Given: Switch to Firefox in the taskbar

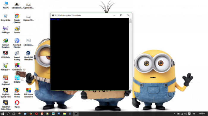Looking at the screenshot, I should (31, 114).
